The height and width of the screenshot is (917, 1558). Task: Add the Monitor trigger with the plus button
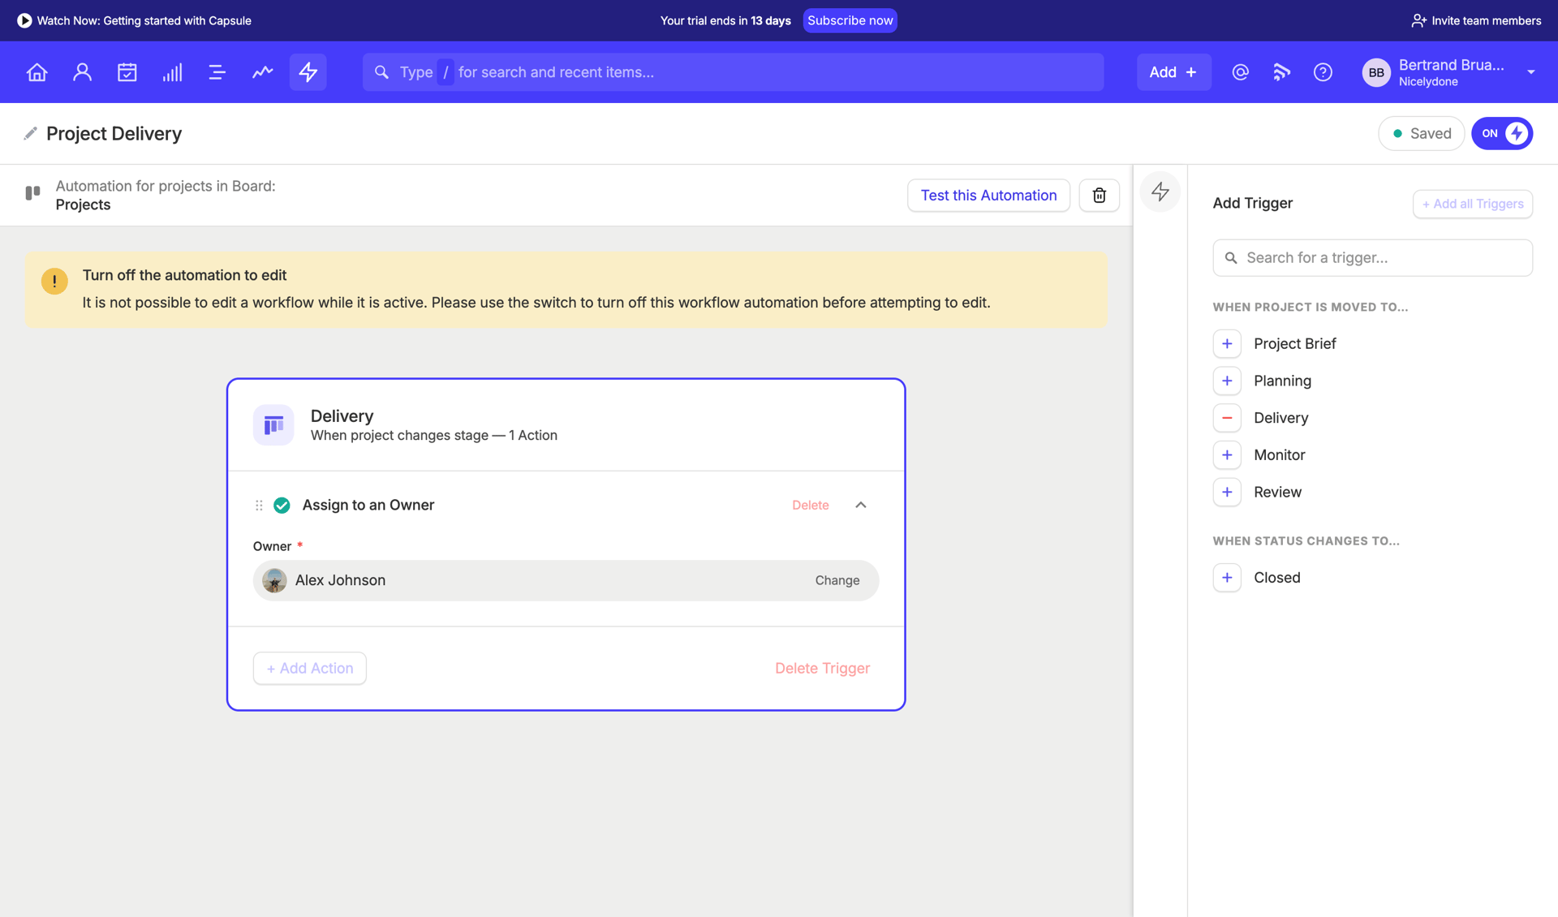click(x=1227, y=454)
